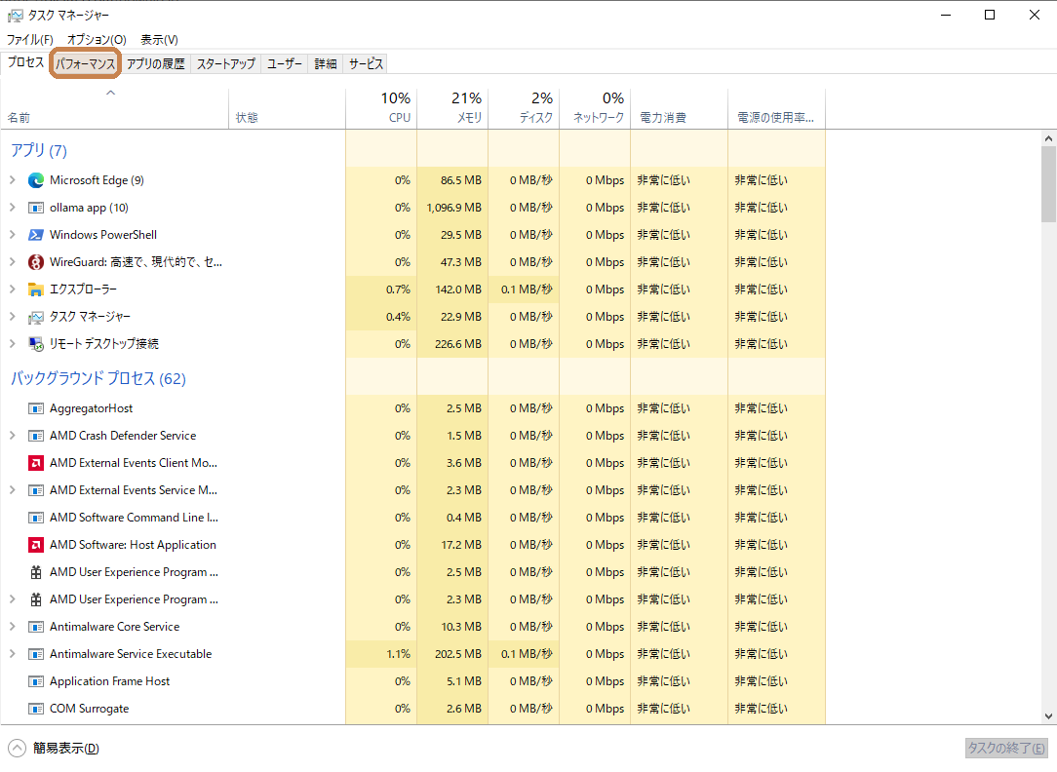Viewport: 1057px width, 772px height.
Task: Click the Microsoft Edge process icon
Action: tap(36, 180)
